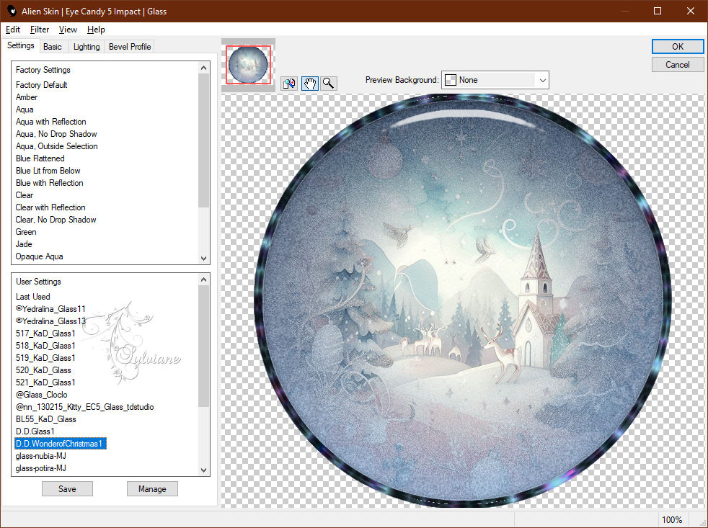
Task: Select ©Yedralina_Glass11 user setting
Action: click(50, 309)
